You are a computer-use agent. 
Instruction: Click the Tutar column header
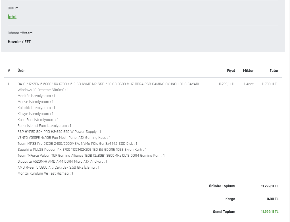(274, 71)
